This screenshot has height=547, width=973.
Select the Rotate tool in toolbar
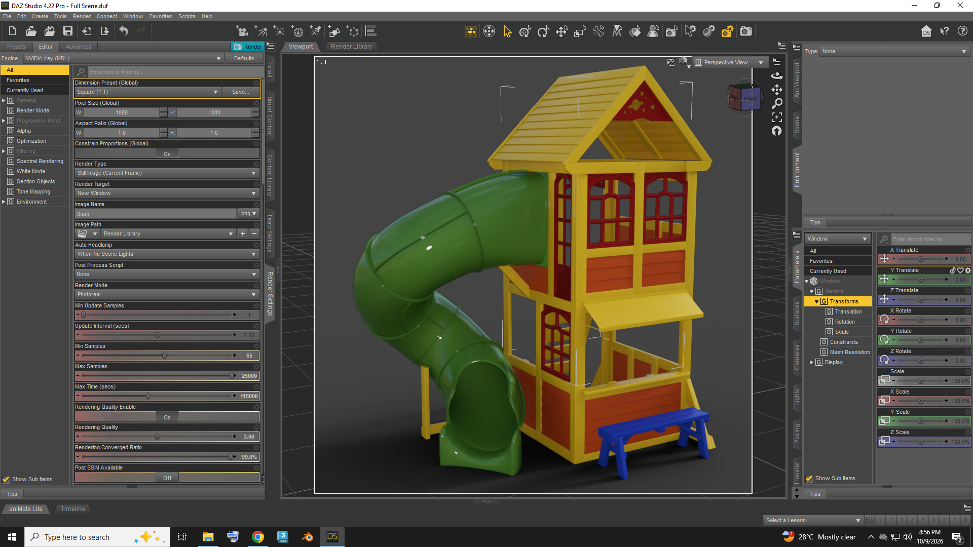point(543,31)
